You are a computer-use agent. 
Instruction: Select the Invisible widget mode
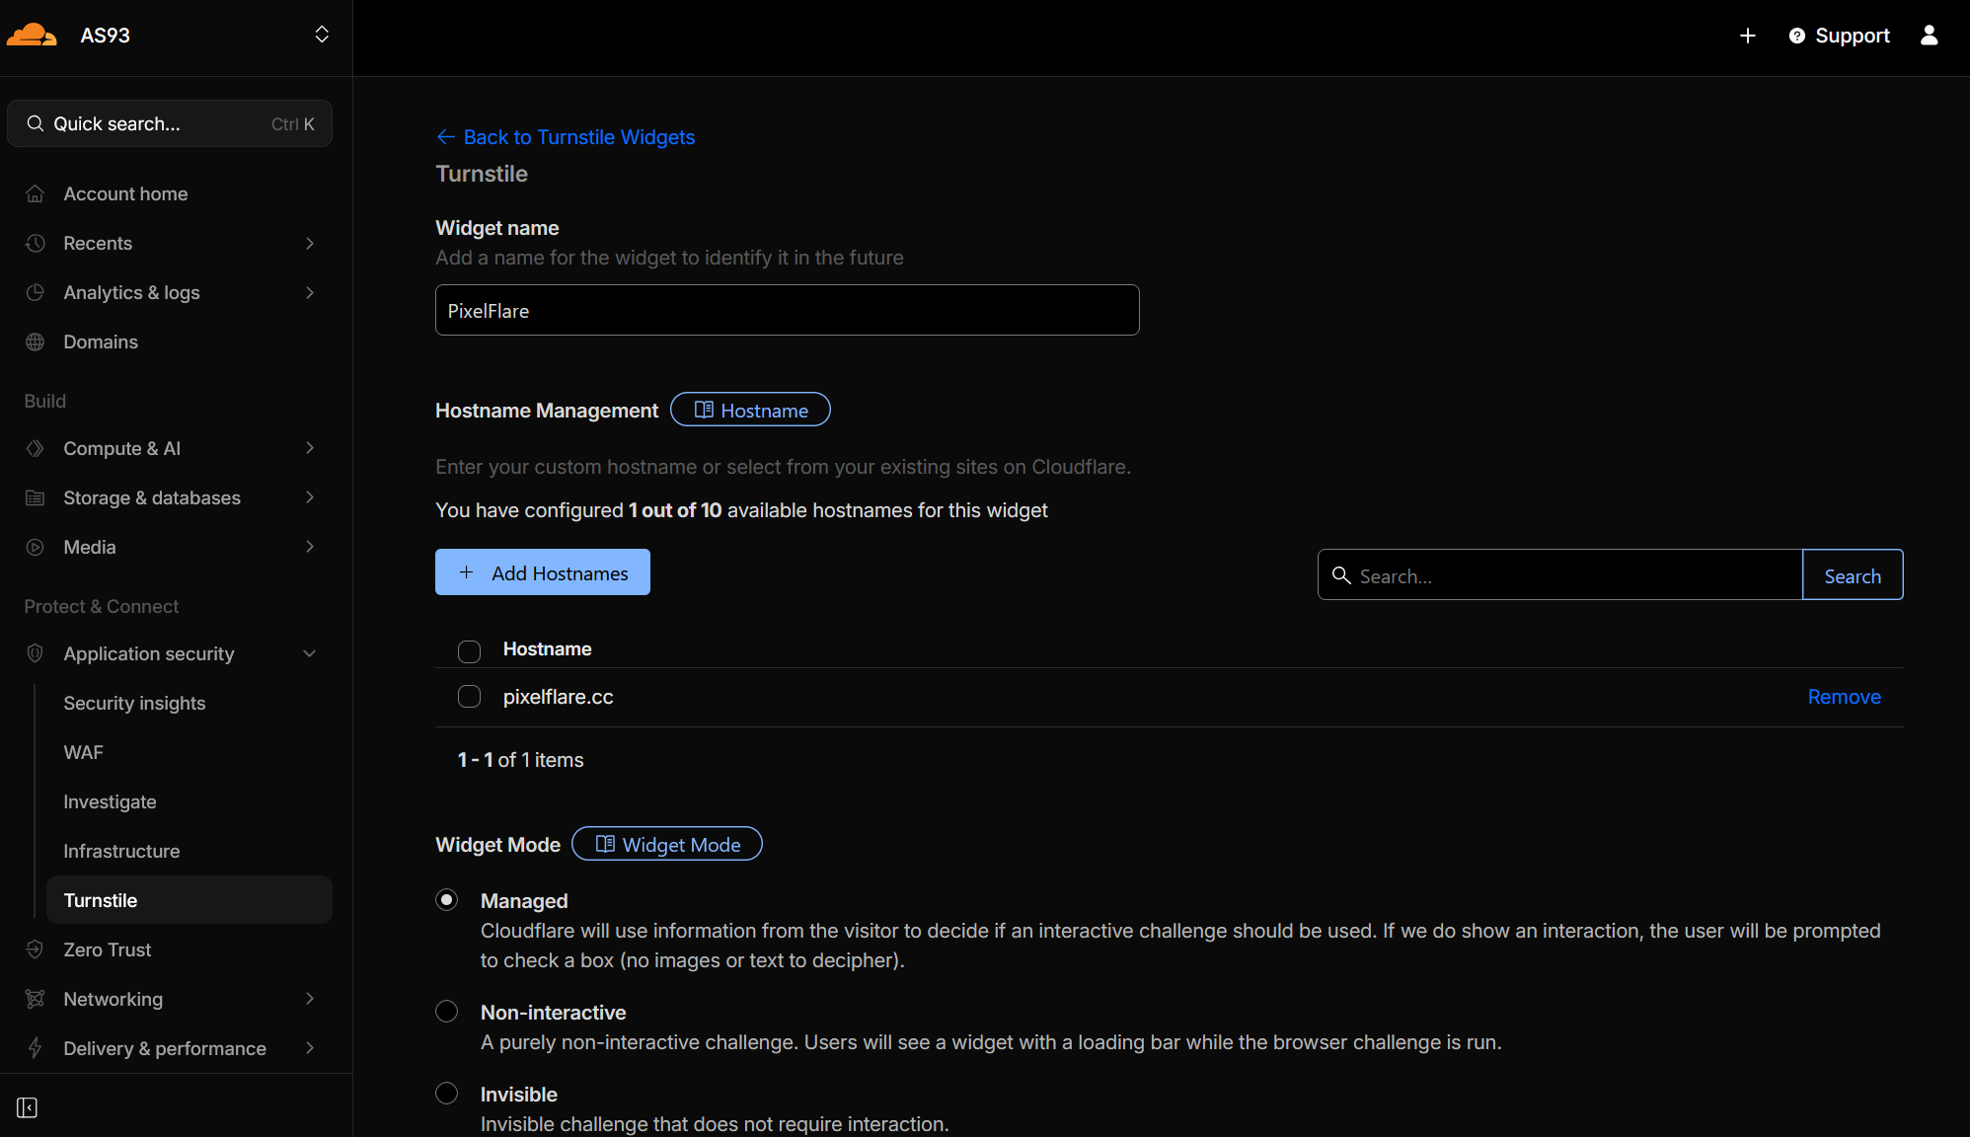point(447,1094)
